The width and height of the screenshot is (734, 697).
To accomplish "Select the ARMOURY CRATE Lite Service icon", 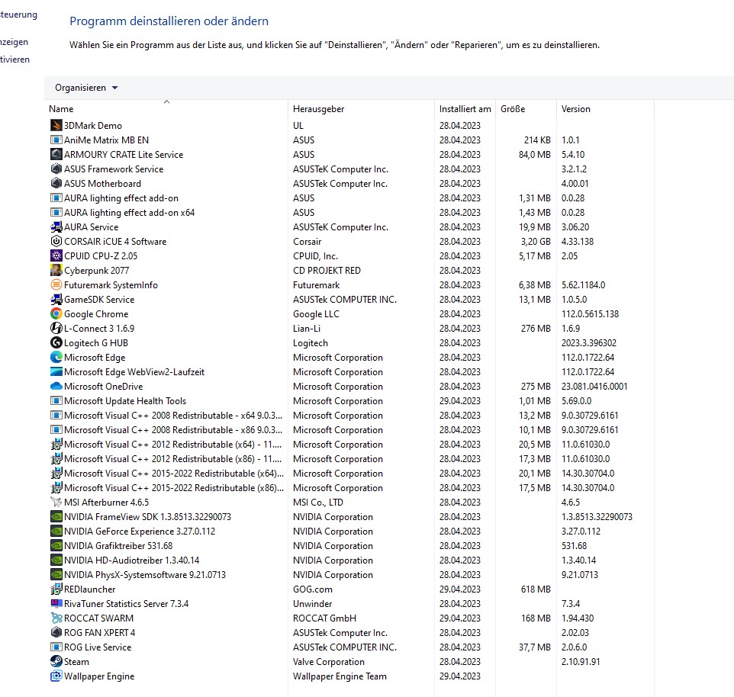I will click(x=56, y=154).
